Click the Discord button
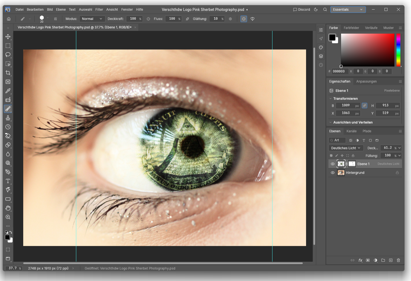411x281 pixels. point(302,10)
